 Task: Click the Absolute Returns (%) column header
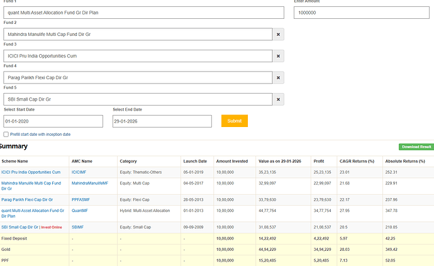(406, 161)
